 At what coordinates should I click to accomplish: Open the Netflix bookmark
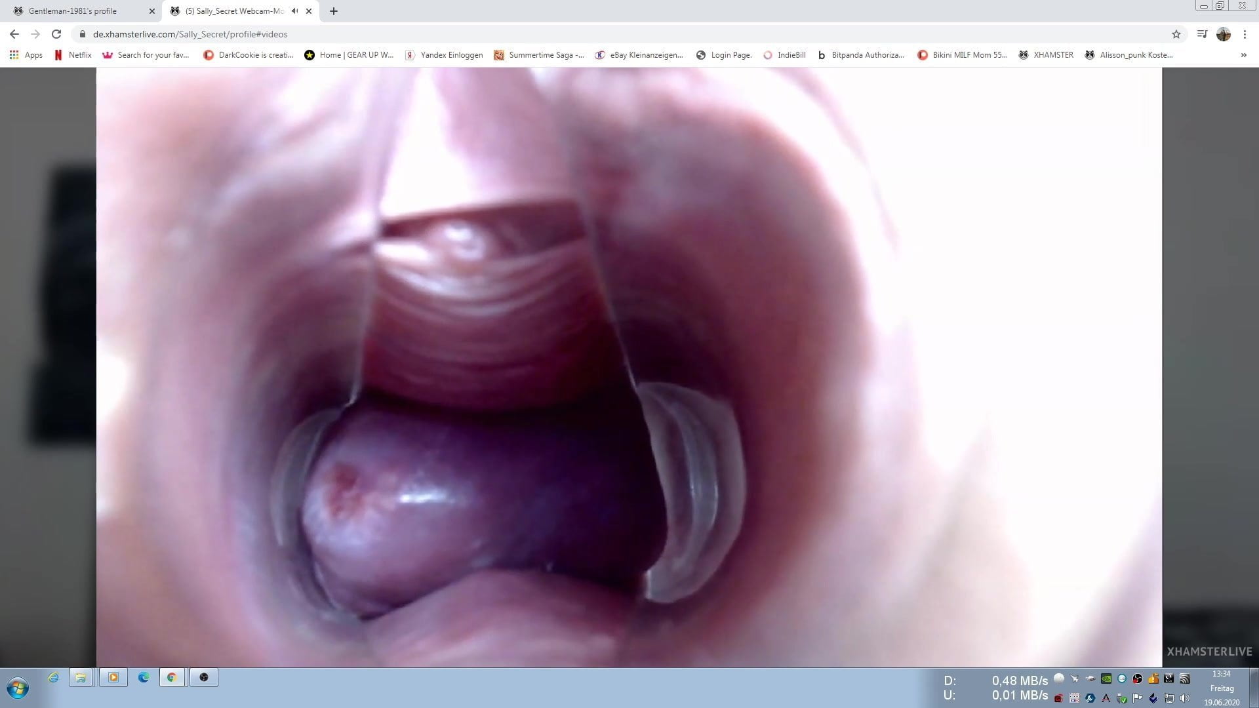pyautogui.click(x=73, y=55)
